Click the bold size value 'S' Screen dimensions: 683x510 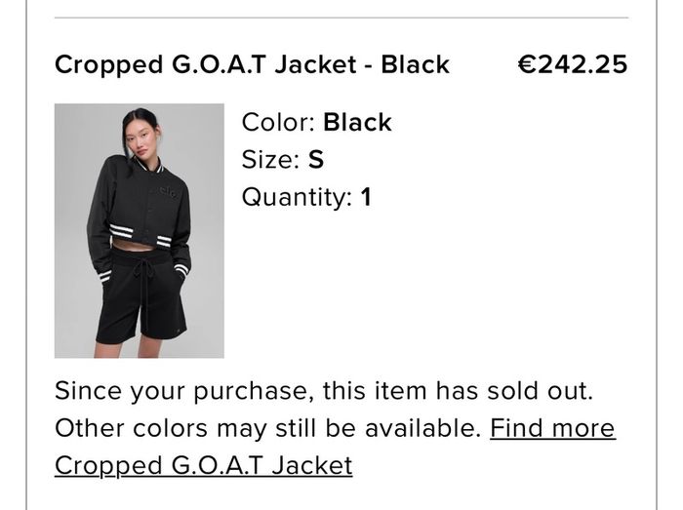click(x=316, y=159)
